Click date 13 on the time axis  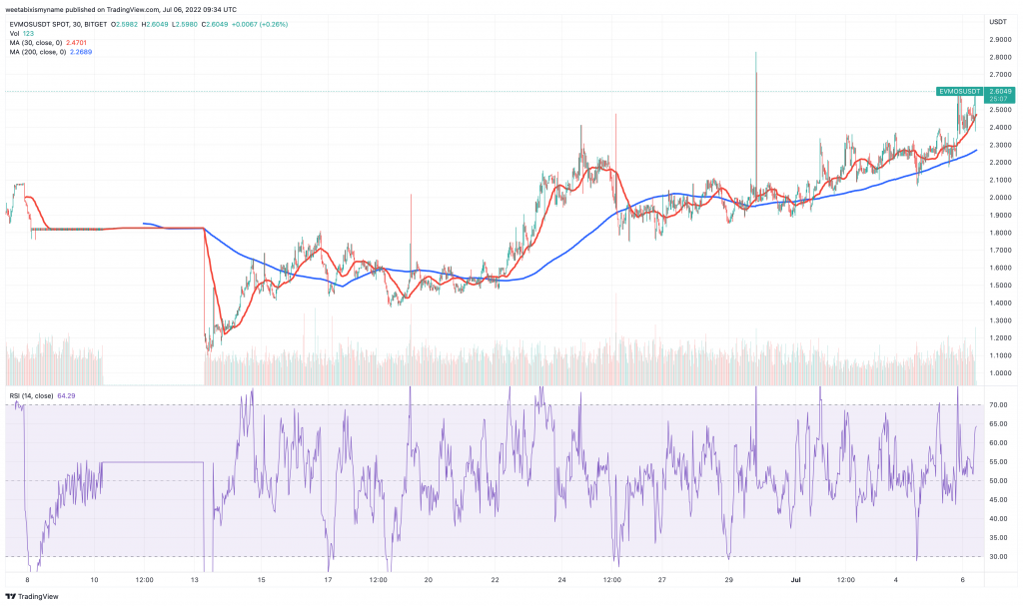[195, 579]
